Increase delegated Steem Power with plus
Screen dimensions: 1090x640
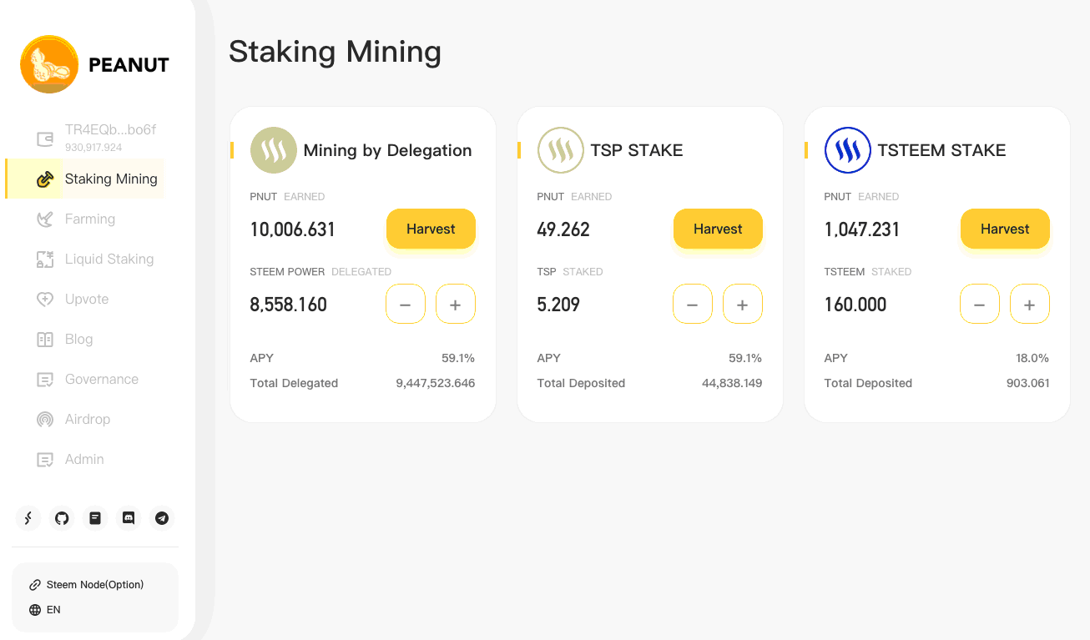point(456,305)
